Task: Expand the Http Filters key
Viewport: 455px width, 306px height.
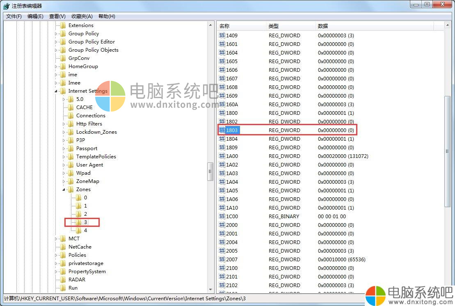Action: pyautogui.click(x=64, y=124)
